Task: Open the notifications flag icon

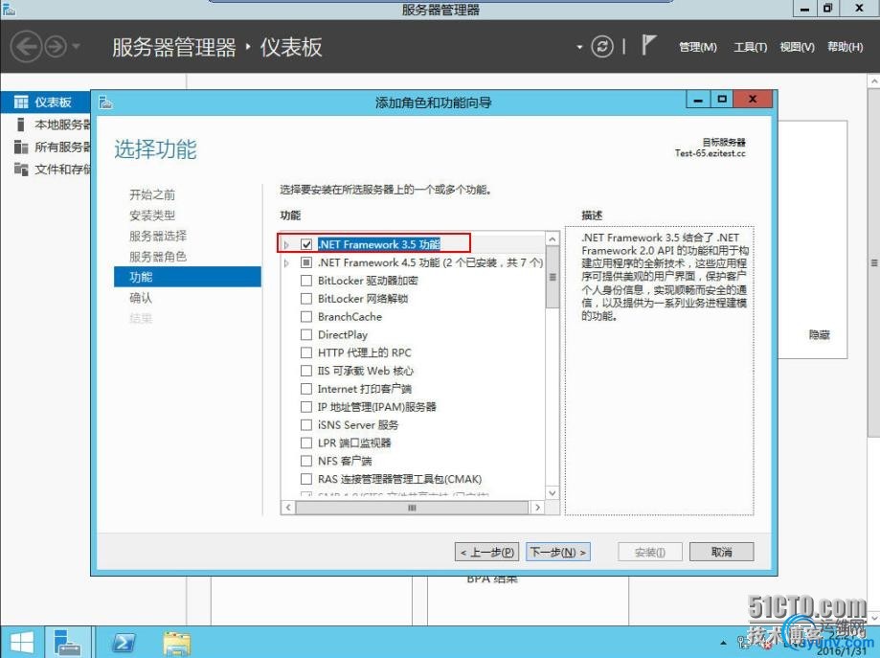Action: (649, 45)
